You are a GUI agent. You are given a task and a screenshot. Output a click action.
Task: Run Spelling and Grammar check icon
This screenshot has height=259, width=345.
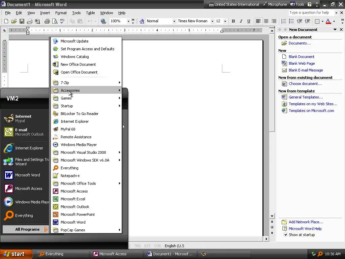62,21
